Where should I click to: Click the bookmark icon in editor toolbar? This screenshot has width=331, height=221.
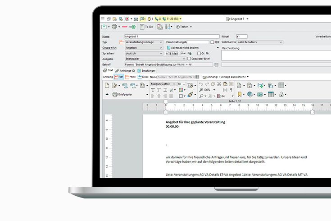(240, 94)
